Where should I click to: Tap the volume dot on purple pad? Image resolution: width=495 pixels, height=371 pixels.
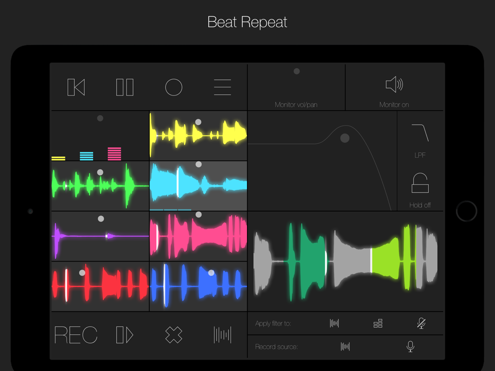[100, 219]
